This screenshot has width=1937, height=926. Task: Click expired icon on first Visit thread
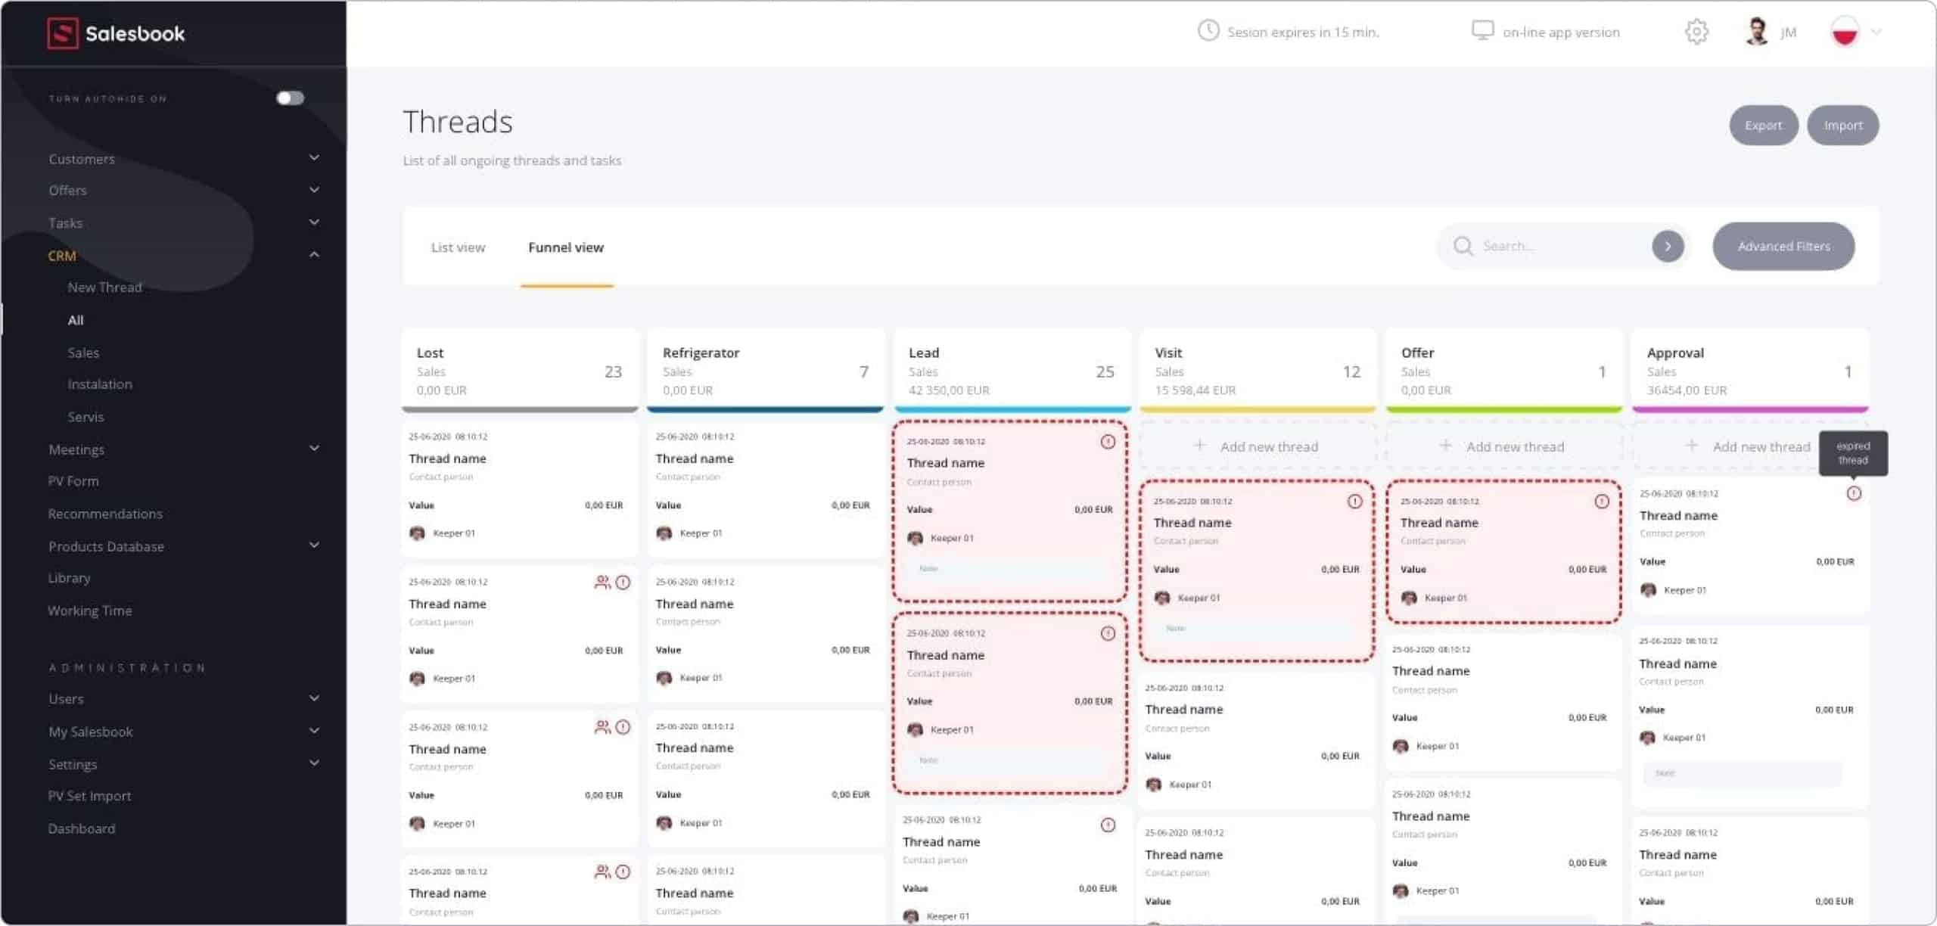point(1354,502)
